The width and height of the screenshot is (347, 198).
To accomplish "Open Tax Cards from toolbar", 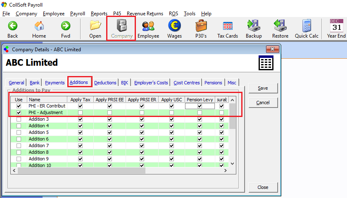I will pos(228,26).
